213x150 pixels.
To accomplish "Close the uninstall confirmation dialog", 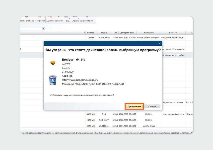I will 159,43.
